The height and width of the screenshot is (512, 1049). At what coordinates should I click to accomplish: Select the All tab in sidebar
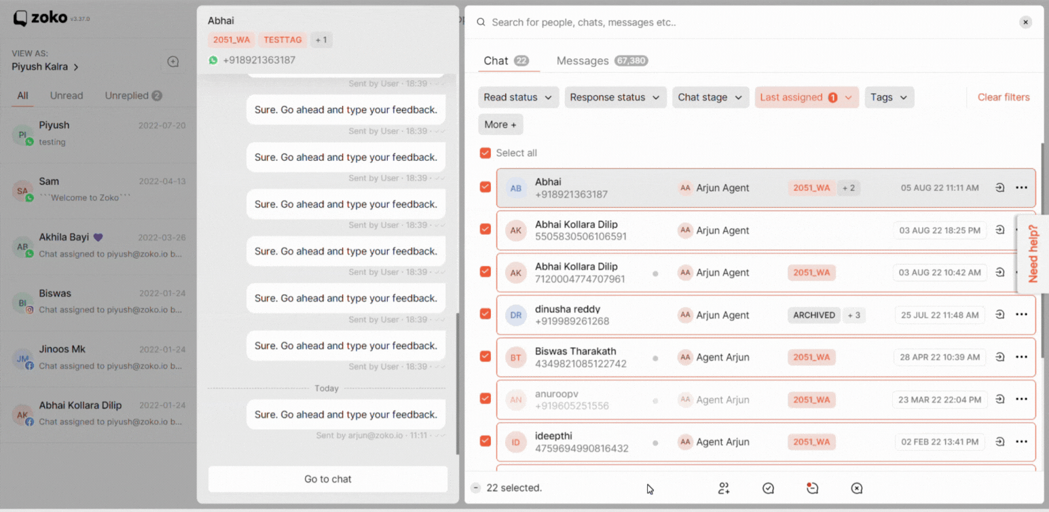coord(22,96)
